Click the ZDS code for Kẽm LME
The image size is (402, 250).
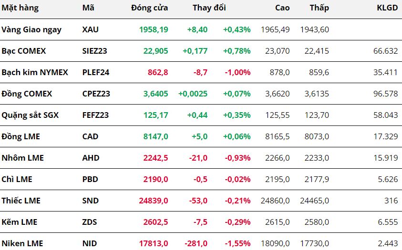point(90,222)
